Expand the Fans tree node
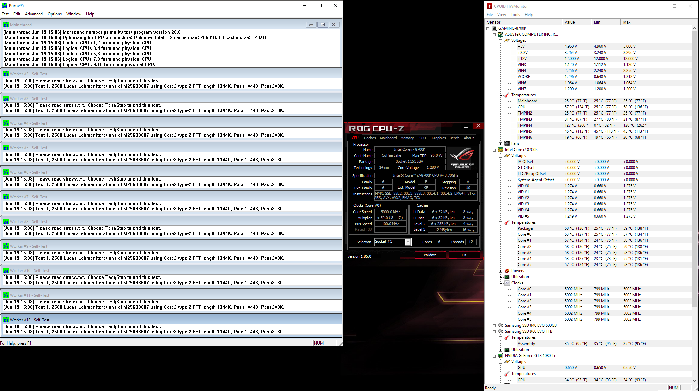The height and width of the screenshot is (391, 699). tap(501, 144)
